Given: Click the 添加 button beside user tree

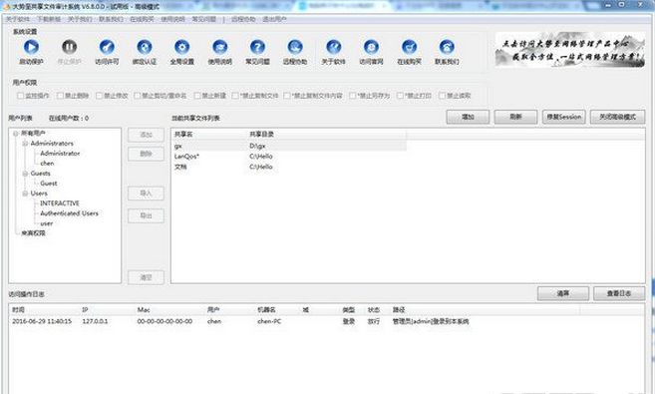Looking at the screenshot, I should [146, 135].
